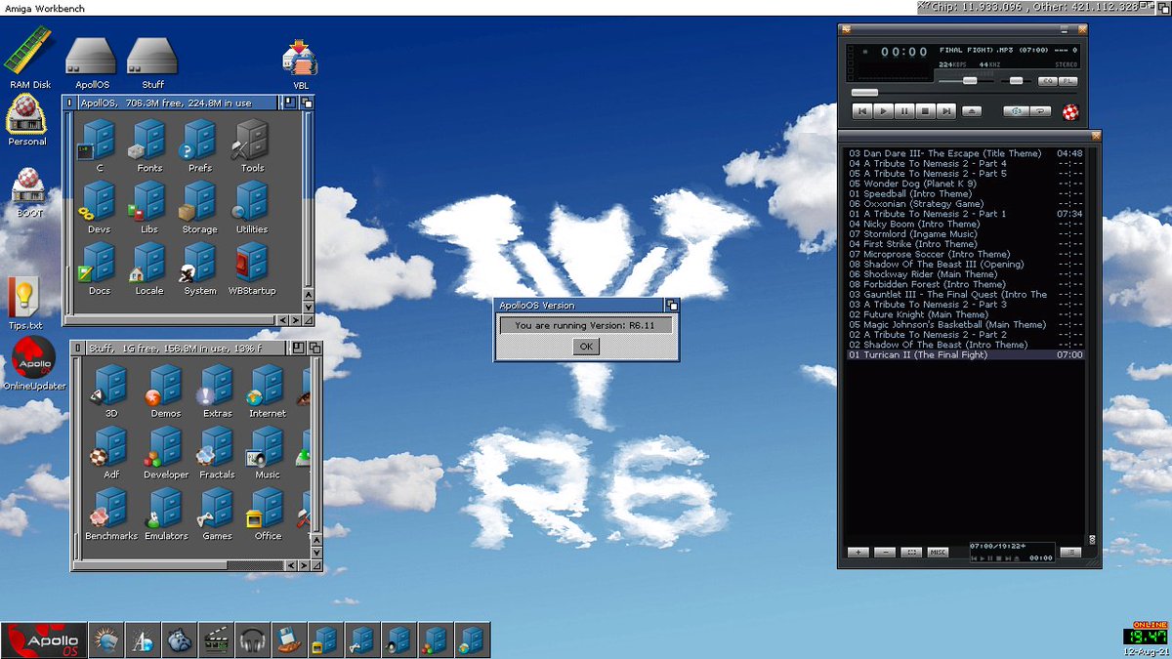Image resolution: width=1172 pixels, height=659 pixels.
Task: Launch the headphones music app in dock
Action: pos(253,640)
